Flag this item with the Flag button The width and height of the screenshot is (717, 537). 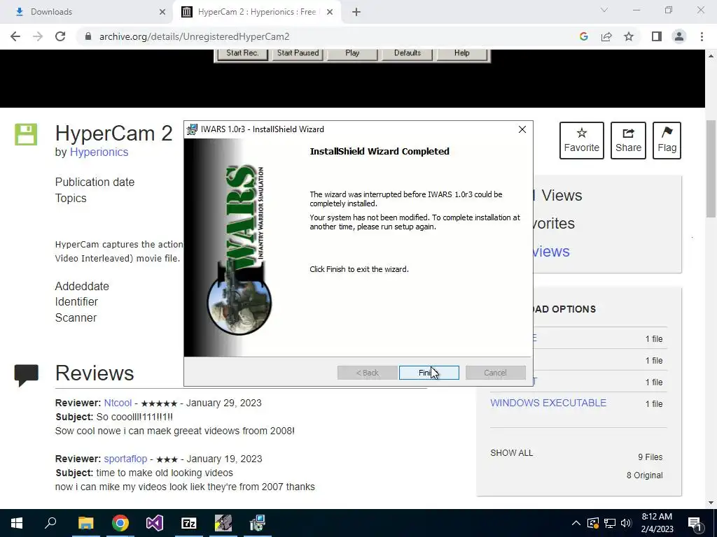pyautogui.click(x=667, y=140)
